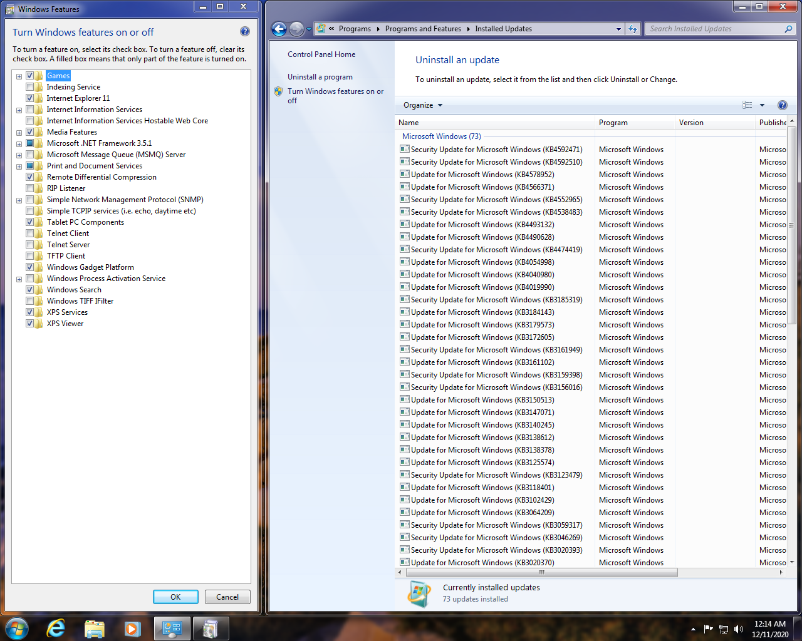
Task: Click the address bar Control Panel icon
Action: [x=321, y=29]
